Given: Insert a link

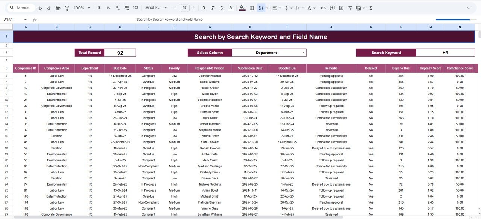Looking at the screenshot, I should tap(323, 8).
